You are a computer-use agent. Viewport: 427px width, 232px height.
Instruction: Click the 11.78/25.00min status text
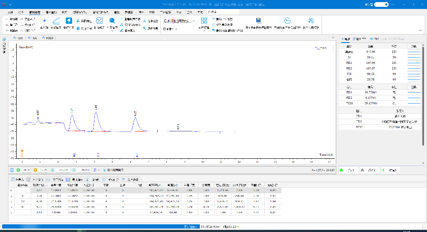point(211,226)
